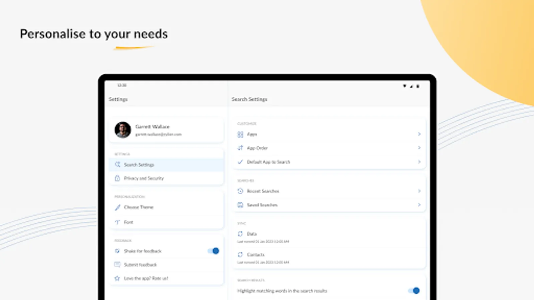
Task: Click Highlight matching words label text
Action: (282, 291)
